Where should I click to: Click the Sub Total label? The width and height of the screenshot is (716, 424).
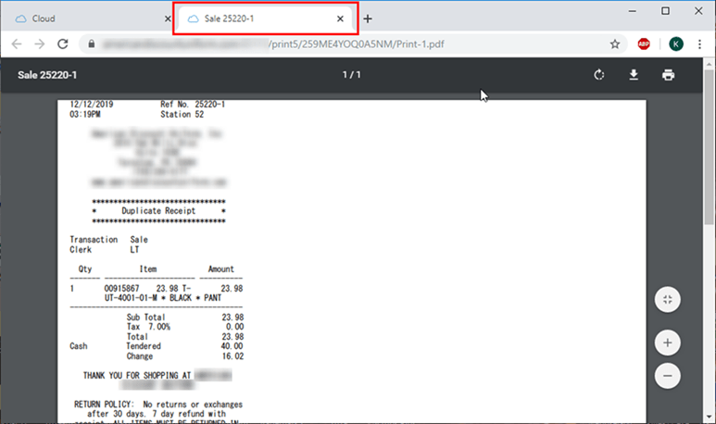(x=145, y=318)
